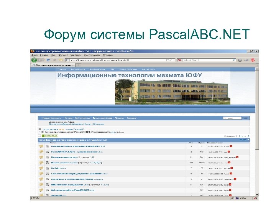Open the Инструменты menu
276x207 pixels.
coord(92,55)
